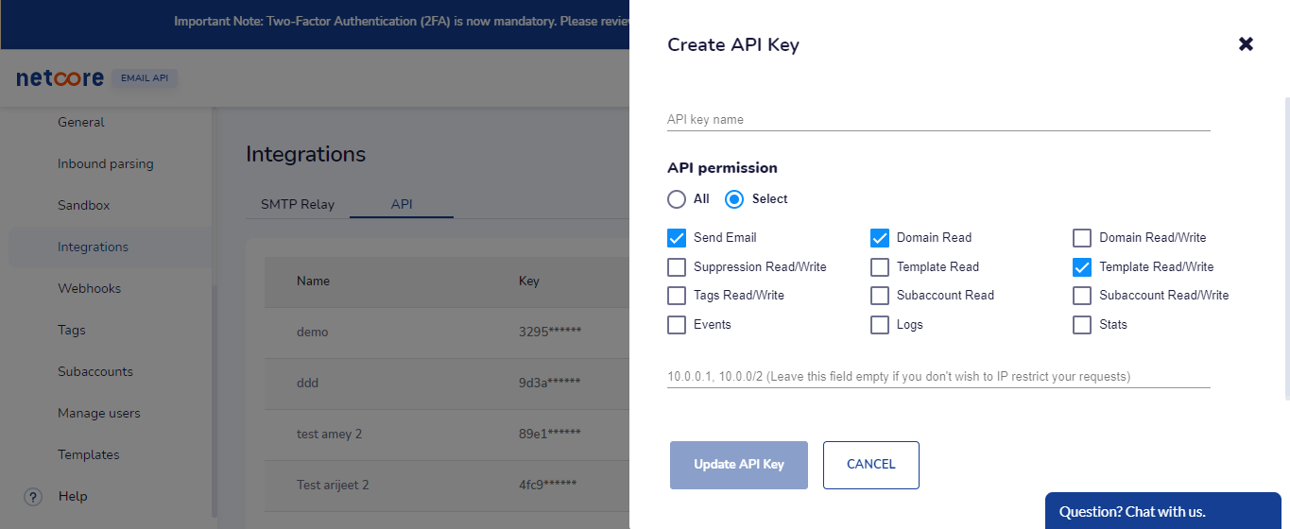Close the Create API Key panel
Screen dimensions: 1290x529
(x=1246, y=44)
